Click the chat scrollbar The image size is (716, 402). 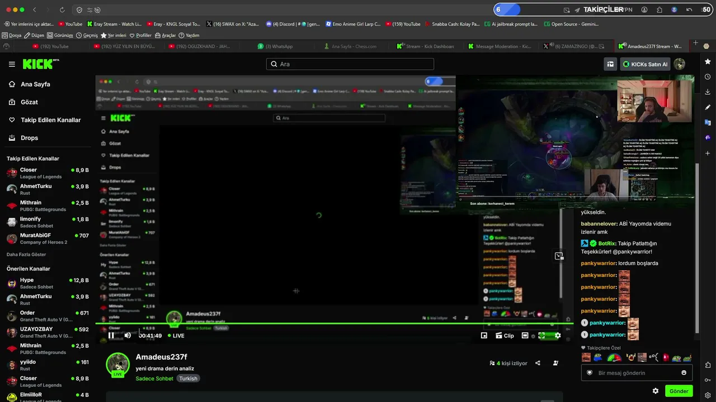click(x=697, y=248)
